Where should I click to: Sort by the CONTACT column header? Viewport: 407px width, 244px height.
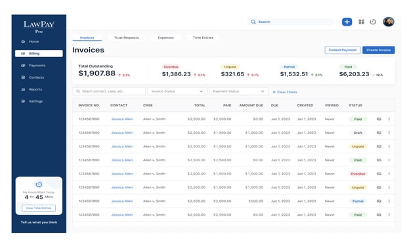tap(119, 106)
